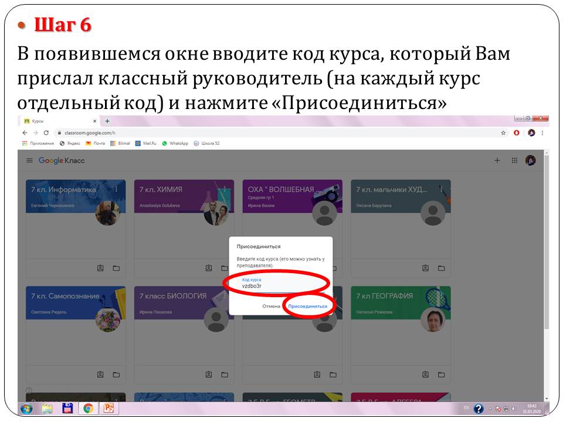The image size is (563, 422).
Task: Reload the page in the browser
Action: tap(45, 133)
